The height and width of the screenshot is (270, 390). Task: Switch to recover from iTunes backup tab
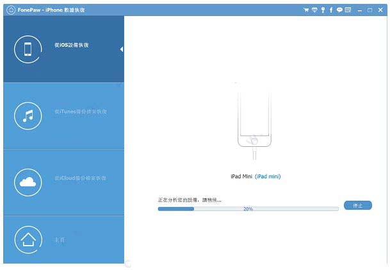point(63,116)
